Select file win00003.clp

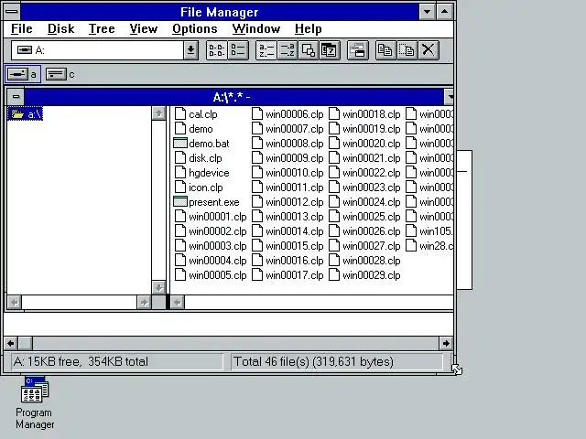coord(211,246)
